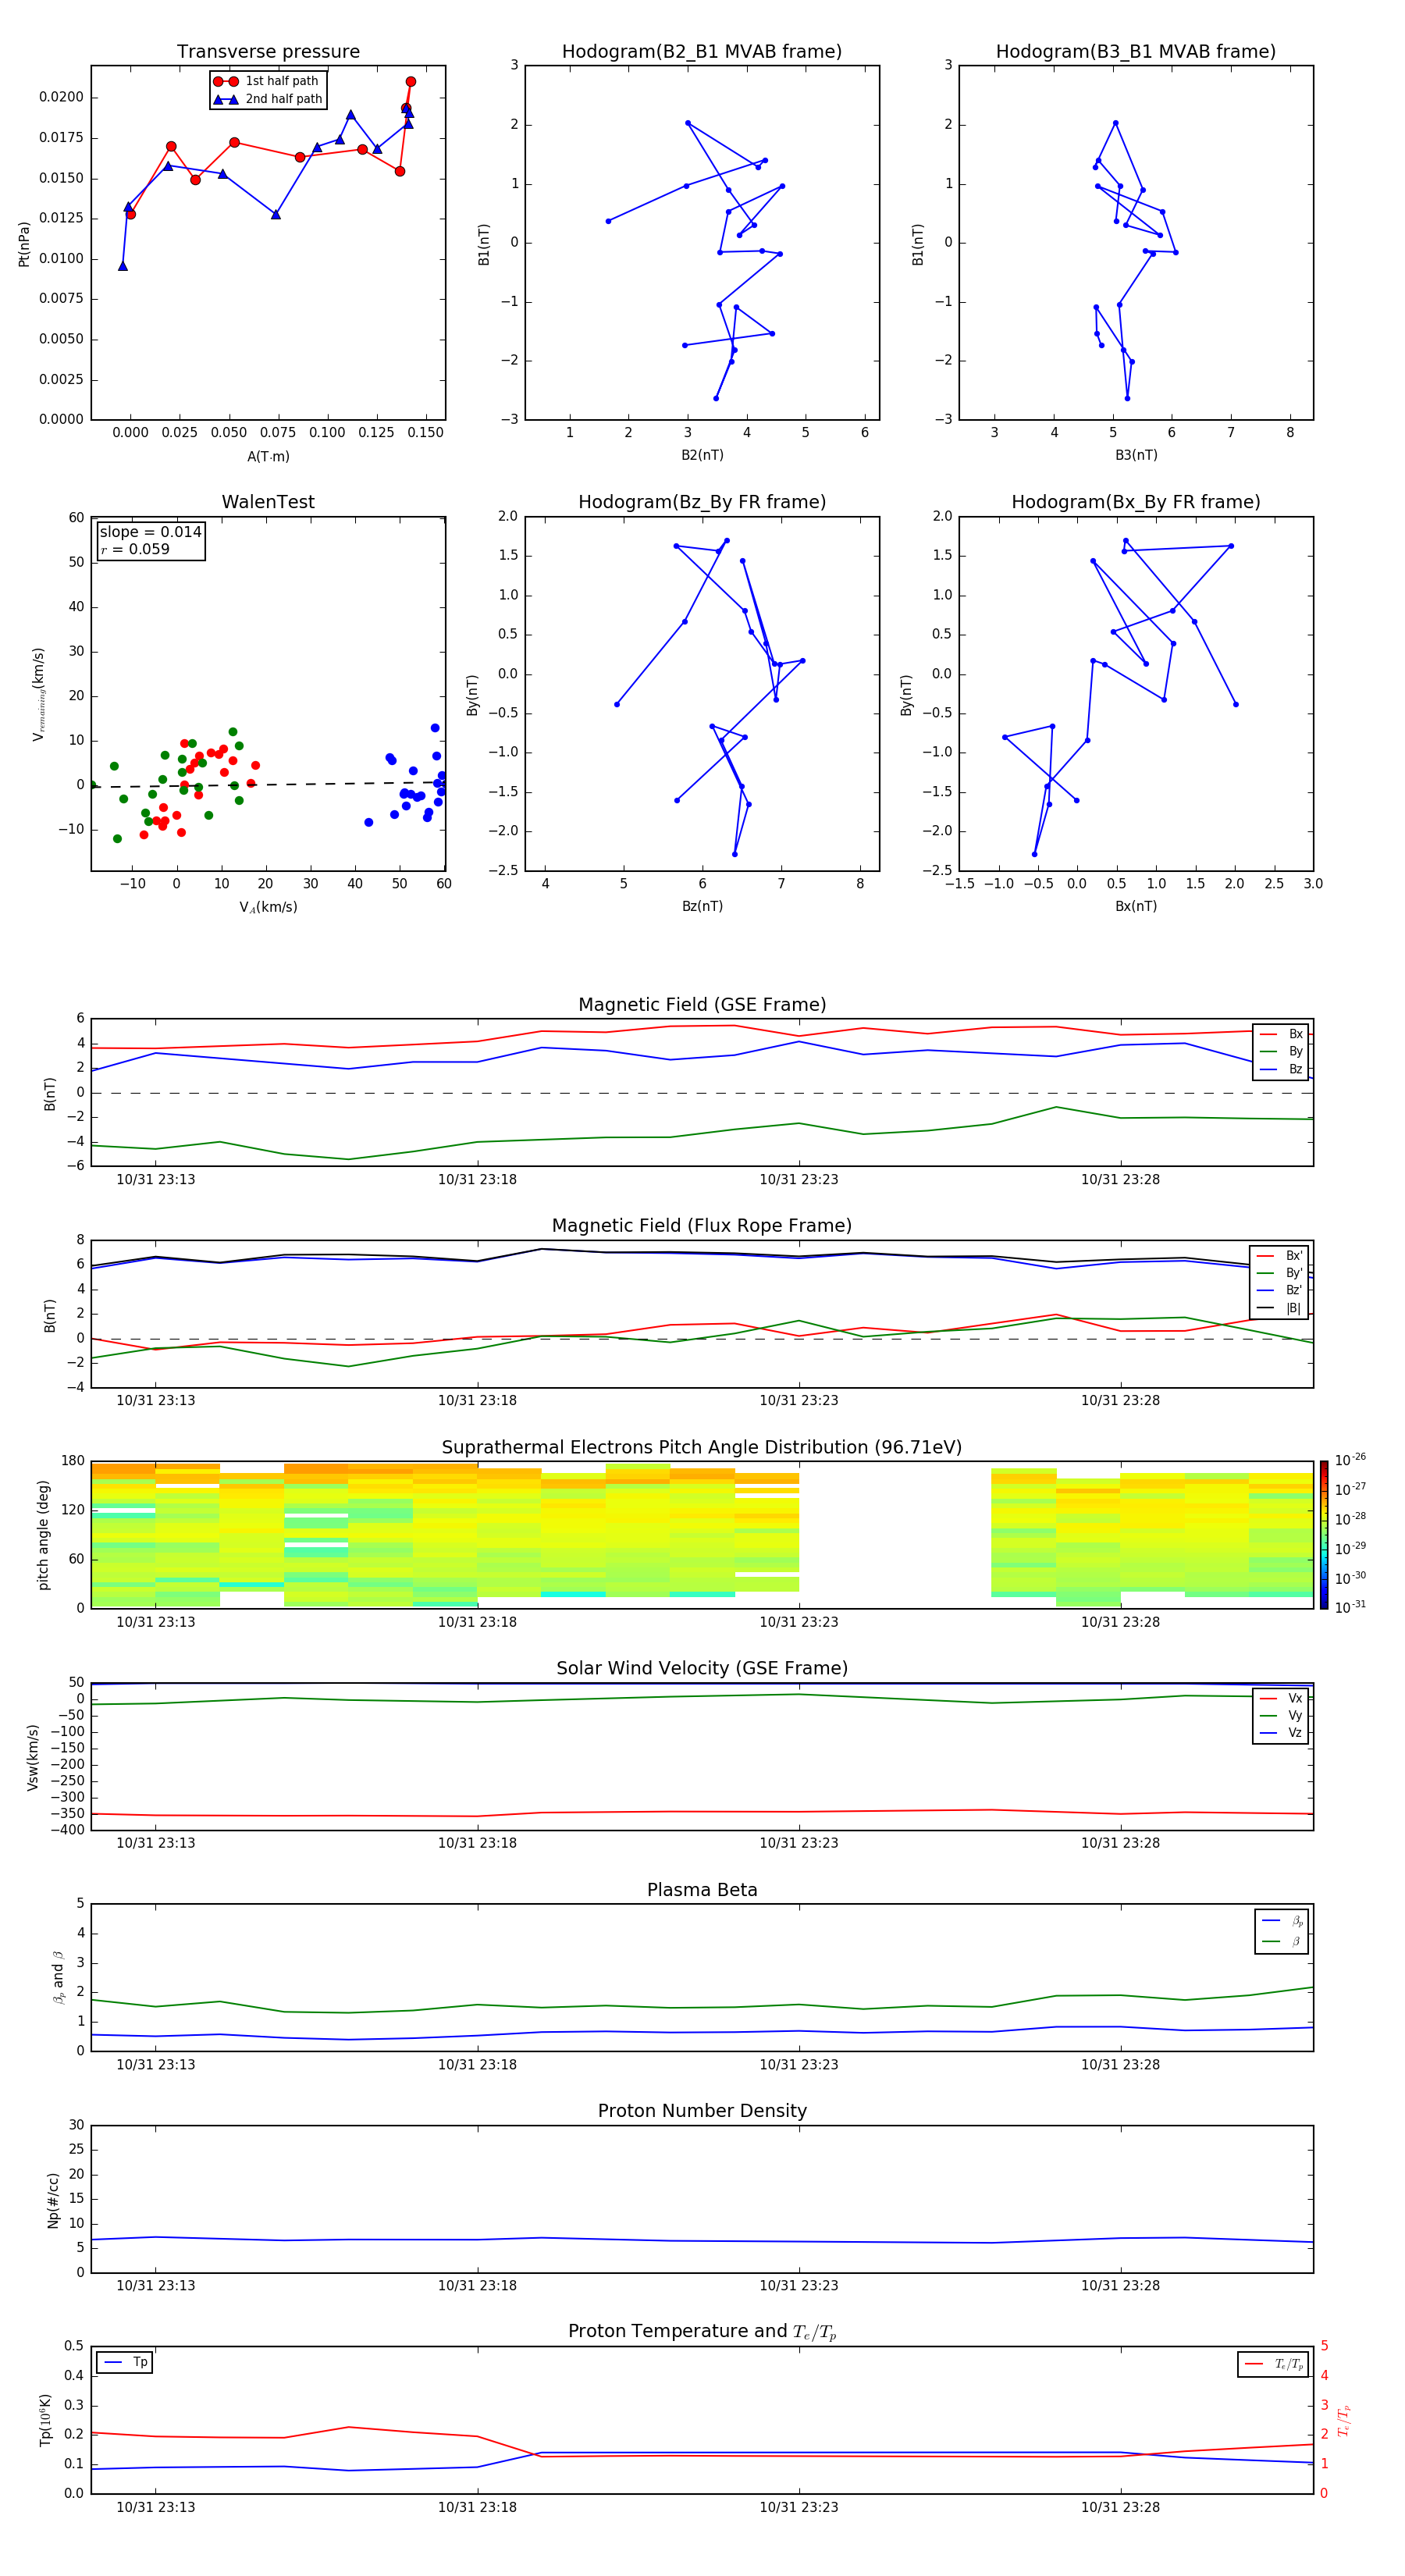Viewport: 1405px width, 2576px height.
Task: Select "Bz" in the GSE field legend
Action: click(1281, 1069)
